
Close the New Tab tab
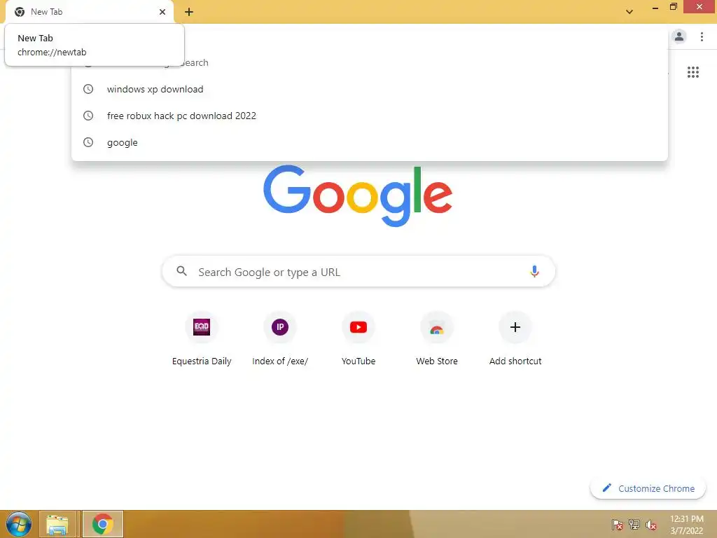(x=162, y=12)
